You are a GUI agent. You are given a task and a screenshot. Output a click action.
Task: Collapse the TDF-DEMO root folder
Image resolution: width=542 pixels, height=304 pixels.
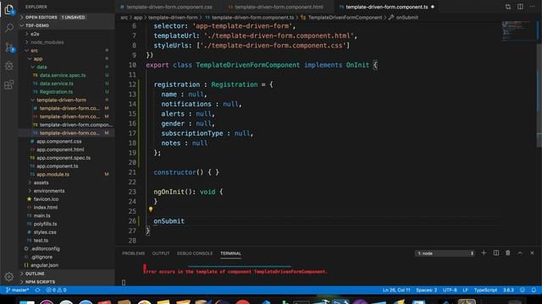66,25
